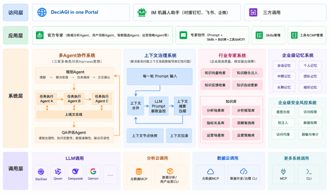Click the 上下文治理系统 title
Screen dimensions: 331x194
tap(160, 55)
